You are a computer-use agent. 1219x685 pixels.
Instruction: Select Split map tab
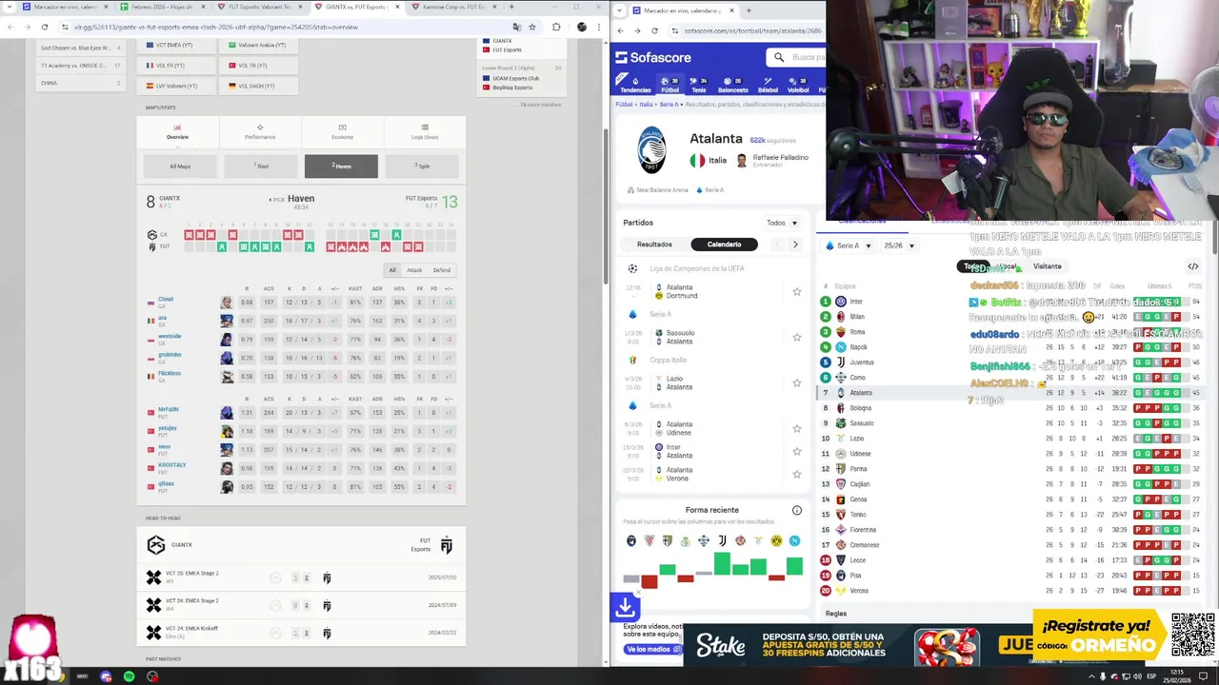422,166
